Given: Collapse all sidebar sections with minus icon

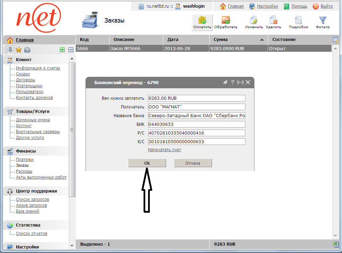Looking at the screenshot, I should click(x=71, y=50).
